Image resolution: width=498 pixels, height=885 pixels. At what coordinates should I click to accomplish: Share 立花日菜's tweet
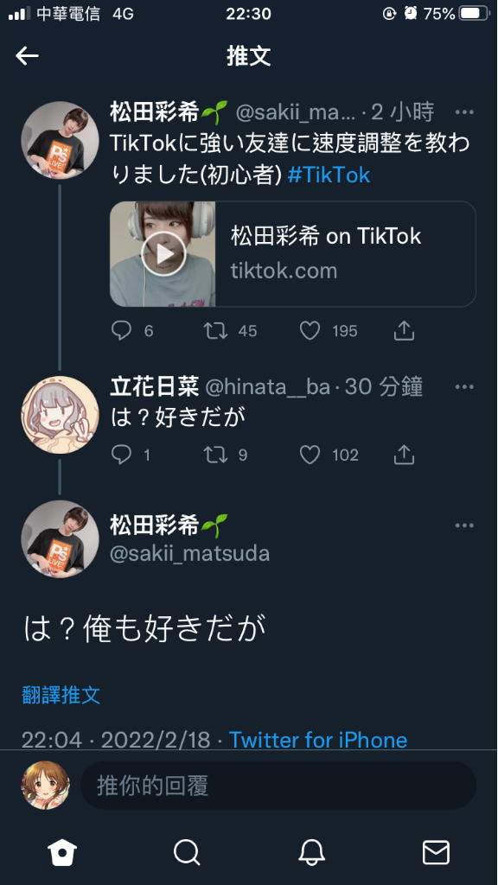pos(405,455)
